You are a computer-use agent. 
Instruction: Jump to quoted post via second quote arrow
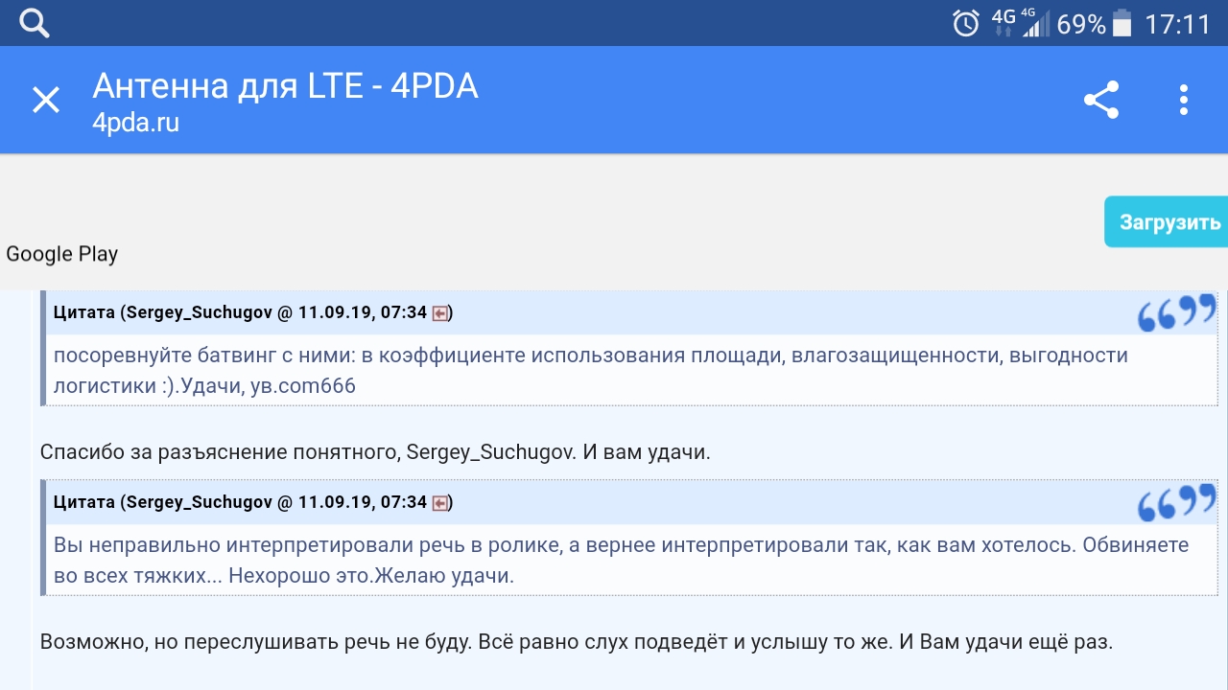pos(440,502)
